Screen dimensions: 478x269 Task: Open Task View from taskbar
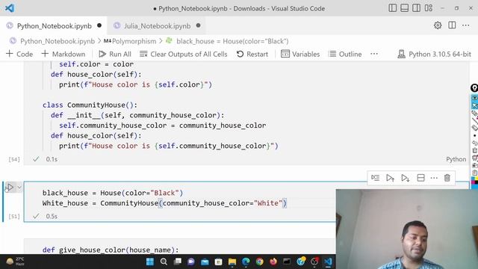click(178, 262)
